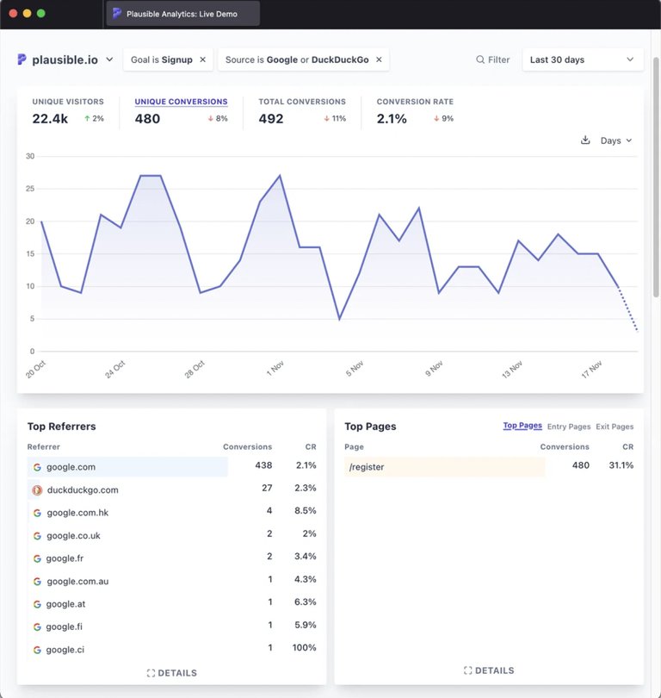661x698 pixels.
Task: Click the Plausible Analytics Live Demo title bar tab
Action: click(x=185, y=13)
